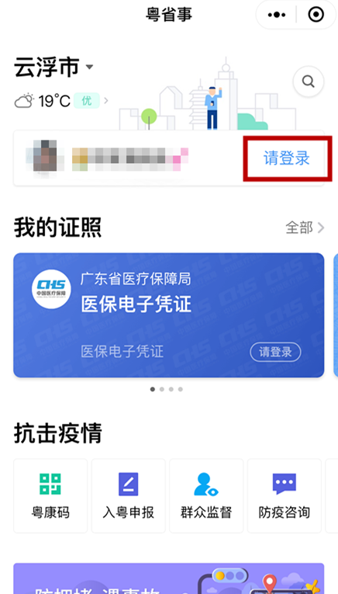This screenshot has height=594, width=338.
Task: Close mini-program via the circle target icon
Action: (x=316, y=15)
